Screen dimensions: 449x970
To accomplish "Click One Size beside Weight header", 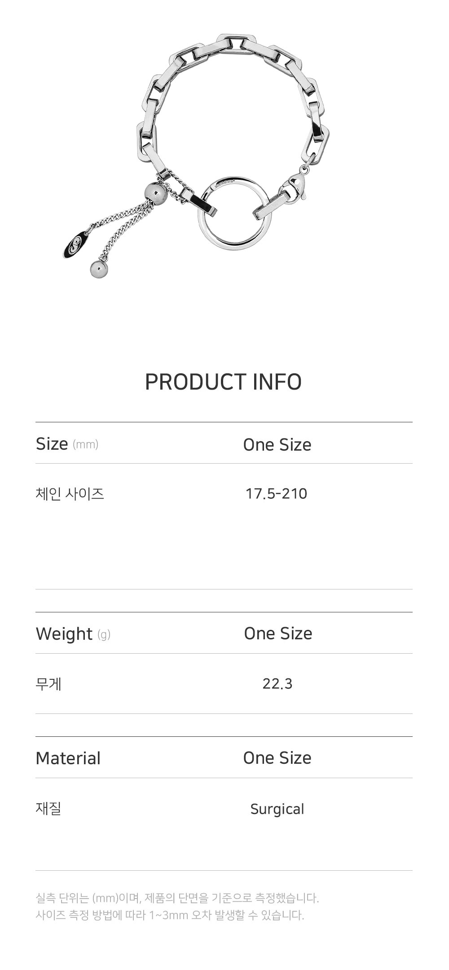I will [278, 633].
